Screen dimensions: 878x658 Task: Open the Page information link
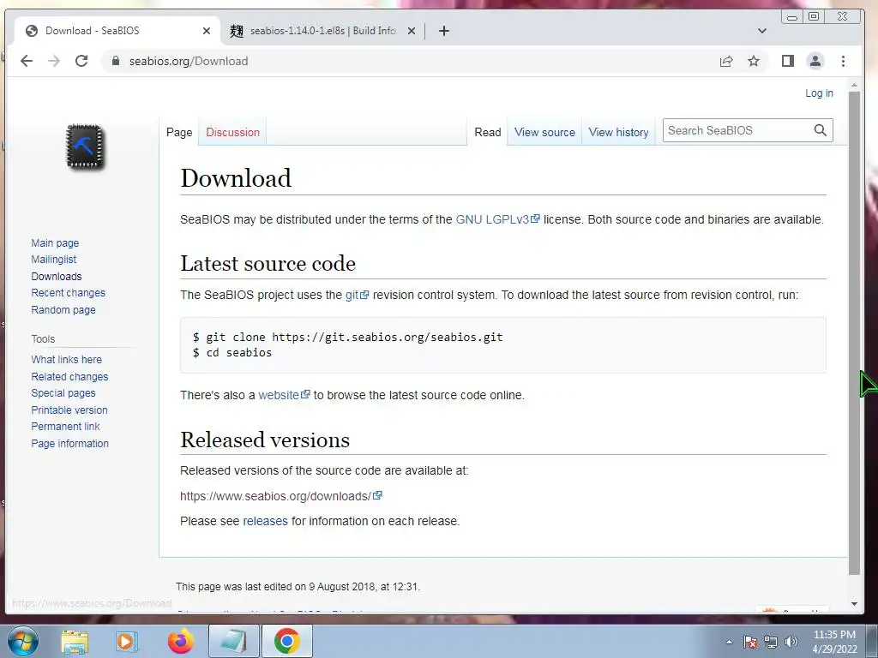click(x=70, y=443)
